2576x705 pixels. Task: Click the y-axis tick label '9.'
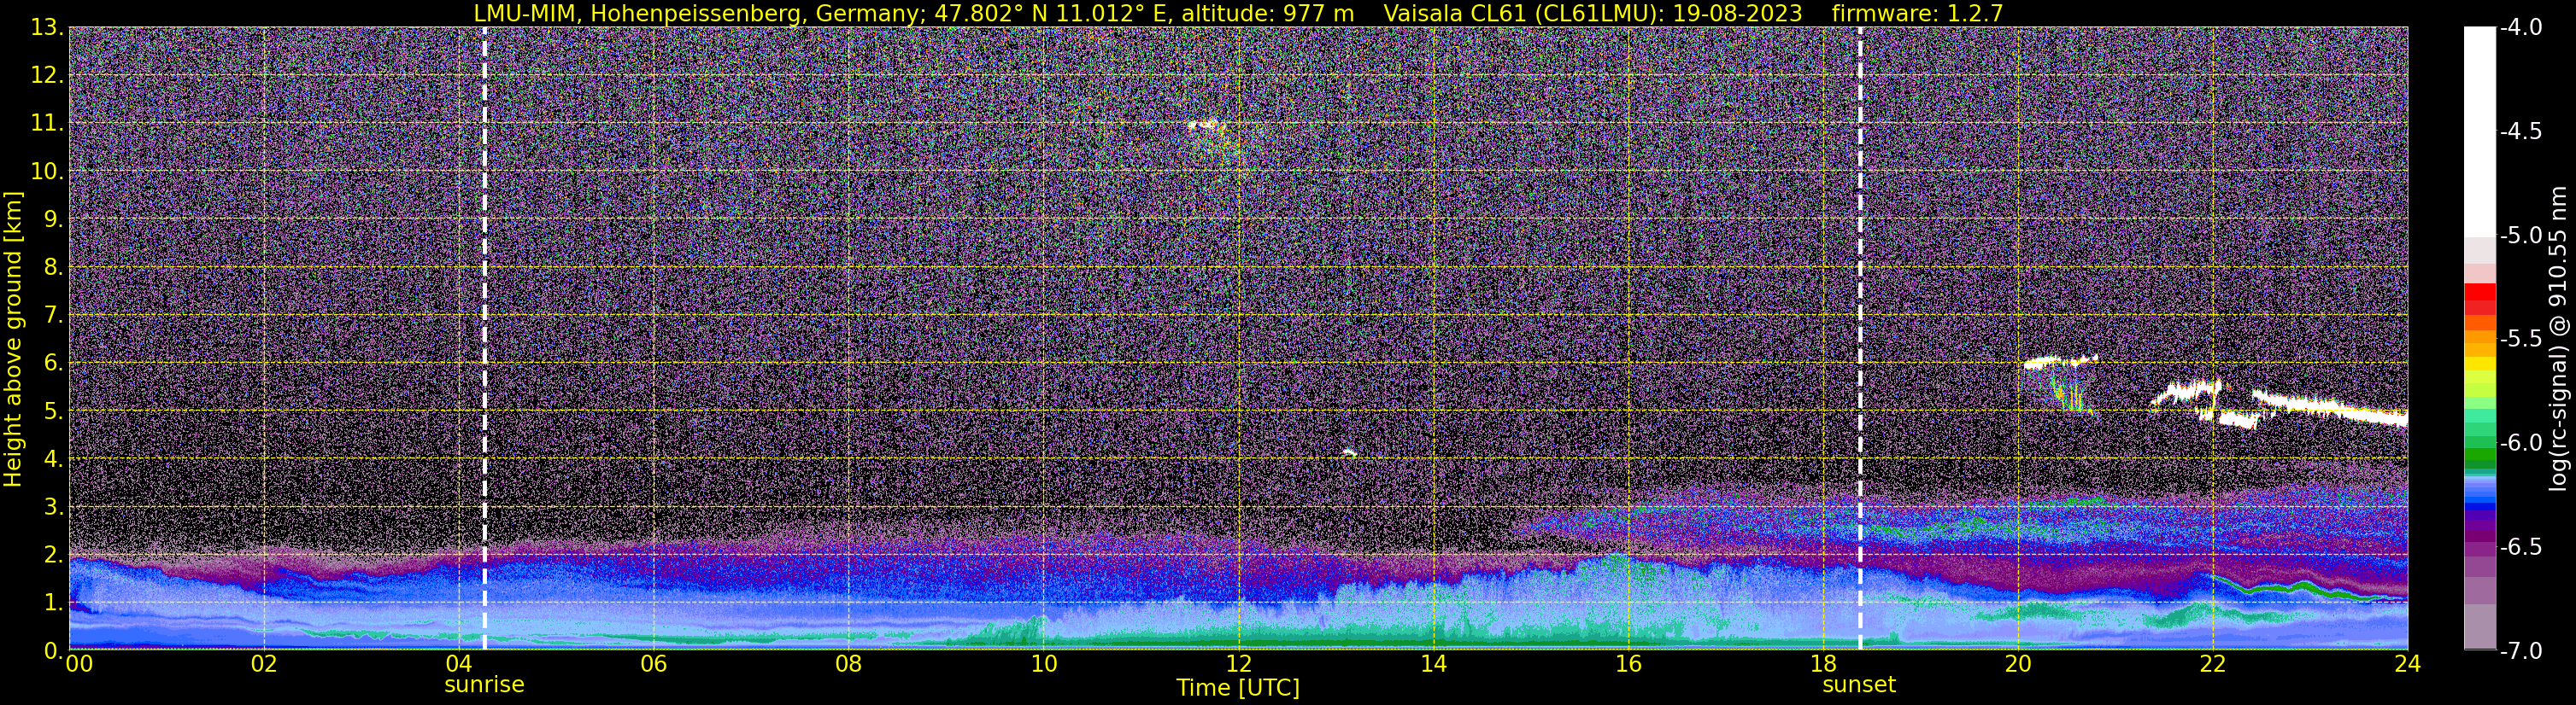point(54,219)
